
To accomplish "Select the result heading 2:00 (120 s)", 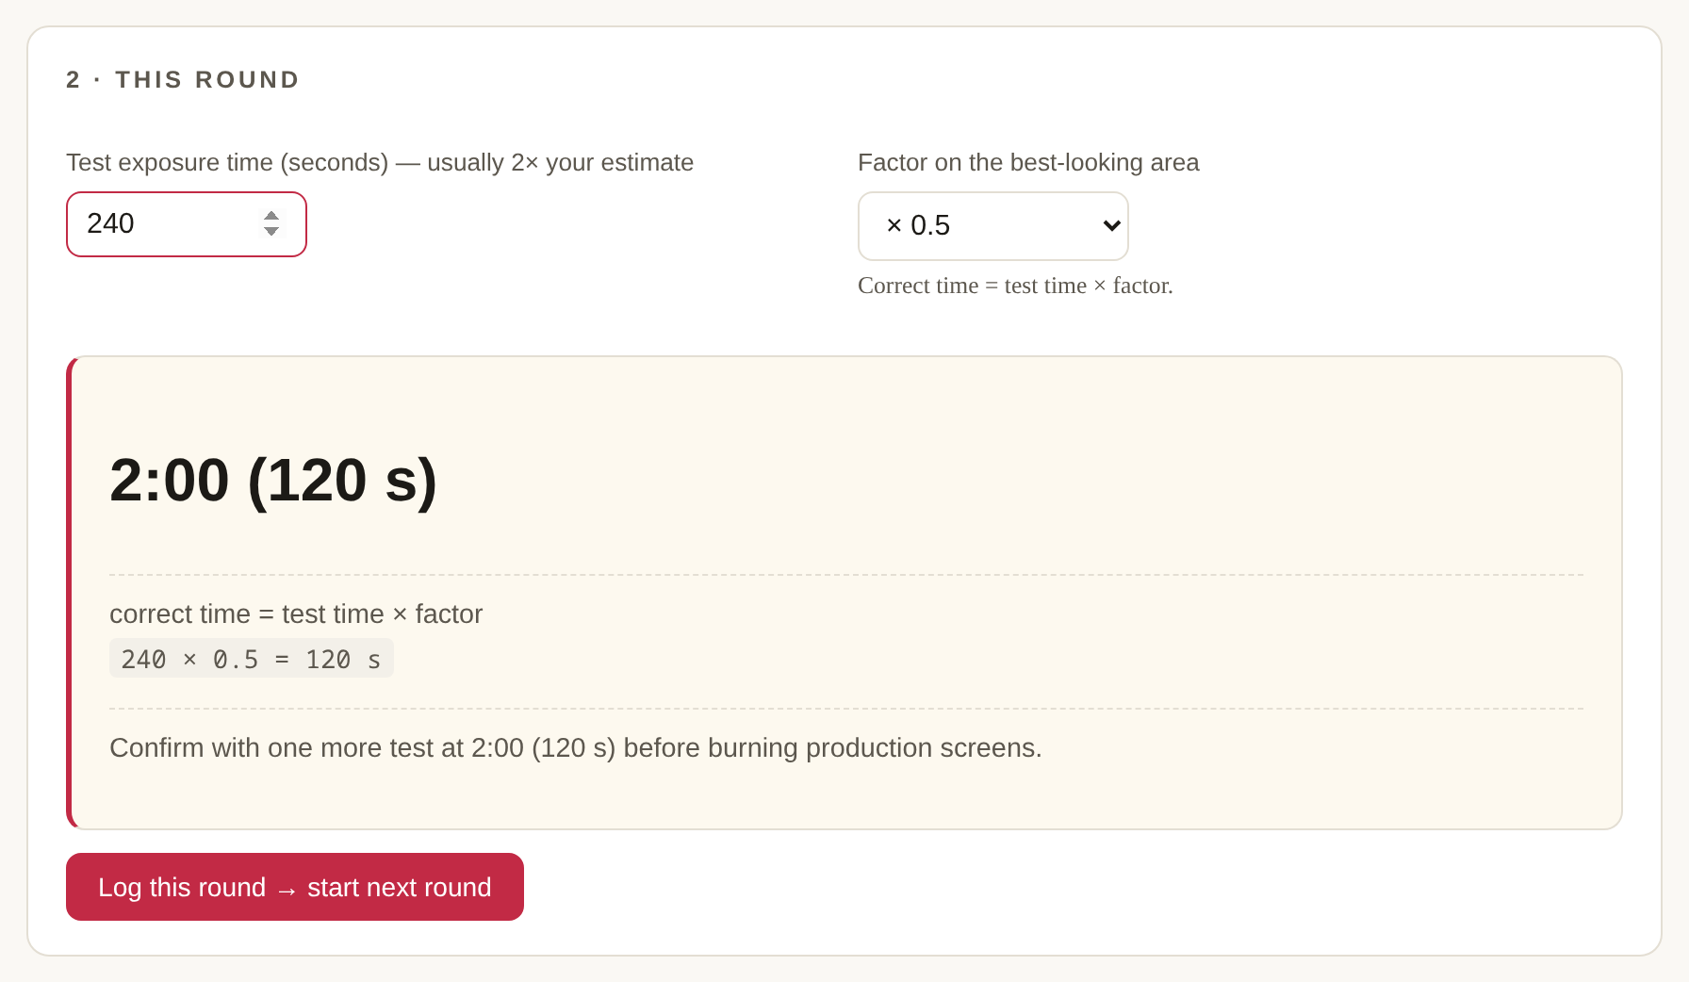I will (273, 480).
